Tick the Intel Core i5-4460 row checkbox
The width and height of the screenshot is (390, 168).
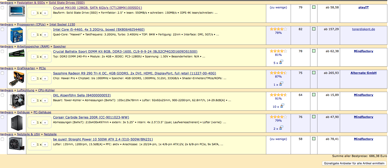pos(2,29)
